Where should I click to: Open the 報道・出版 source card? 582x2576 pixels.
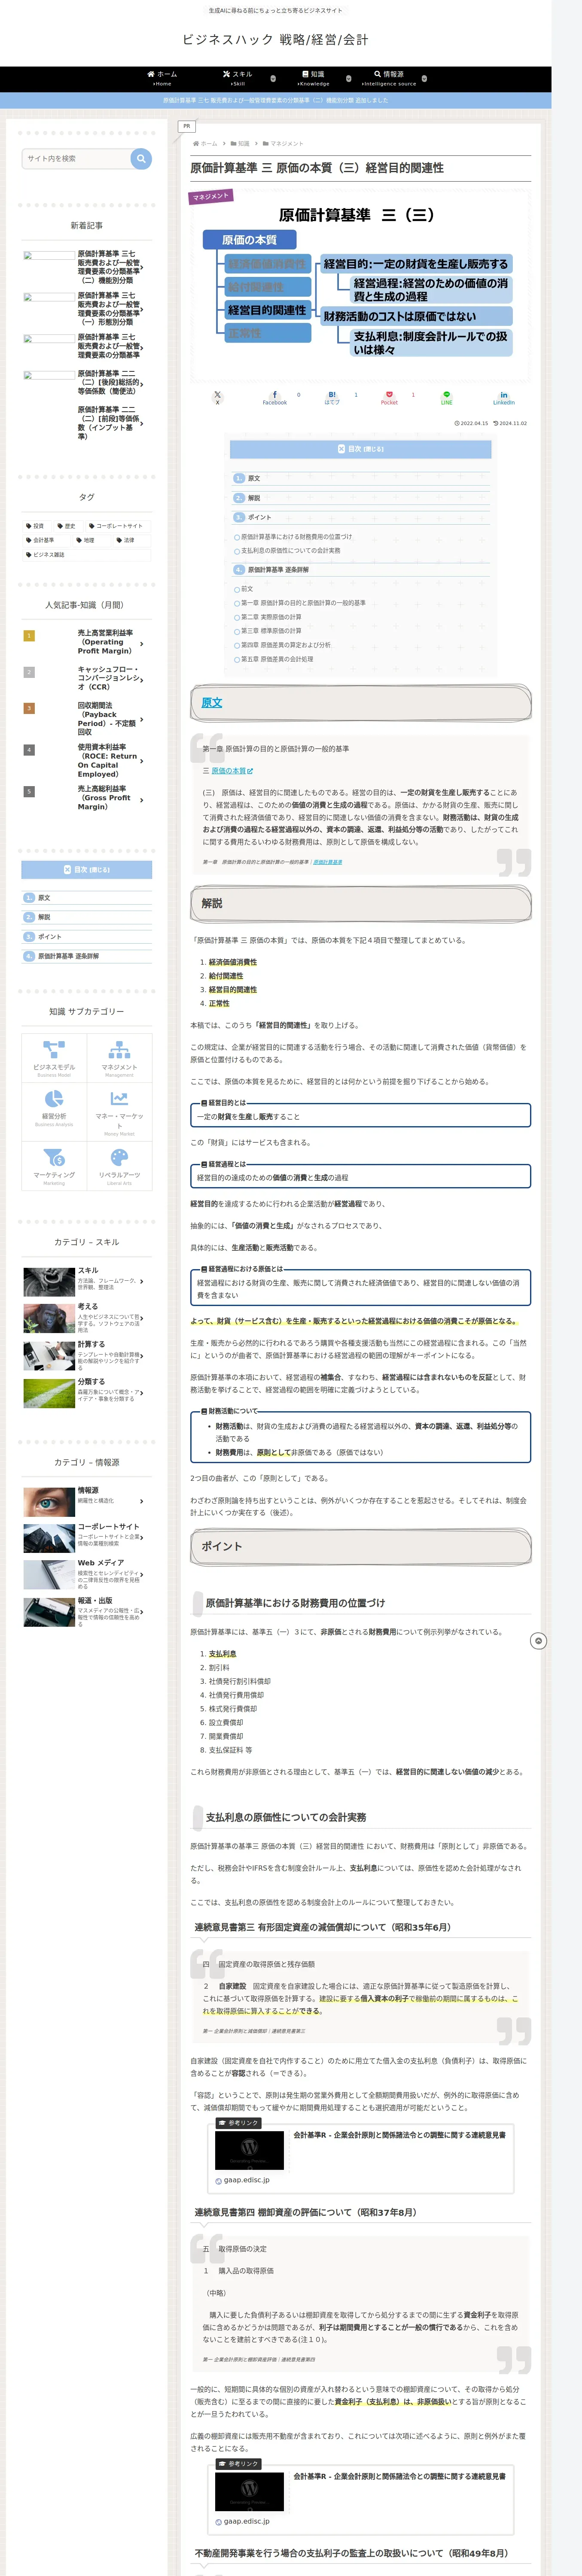[x=87, y=1613]
